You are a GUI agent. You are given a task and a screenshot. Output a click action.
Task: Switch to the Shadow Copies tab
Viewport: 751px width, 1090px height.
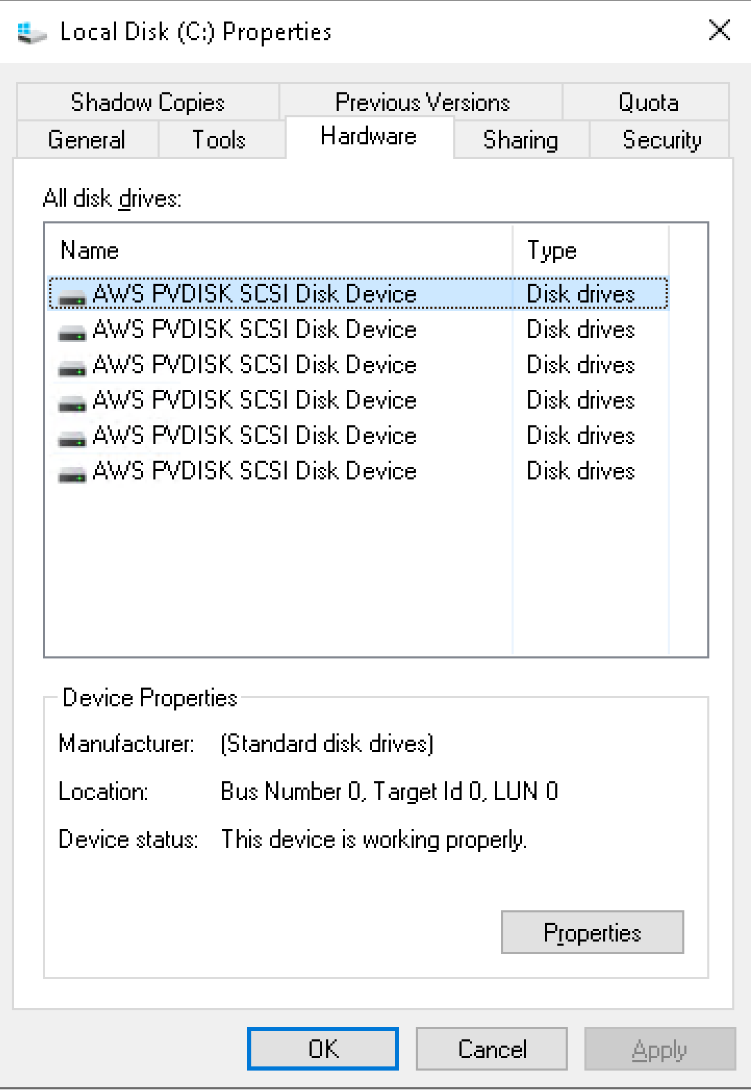(148, 102)
